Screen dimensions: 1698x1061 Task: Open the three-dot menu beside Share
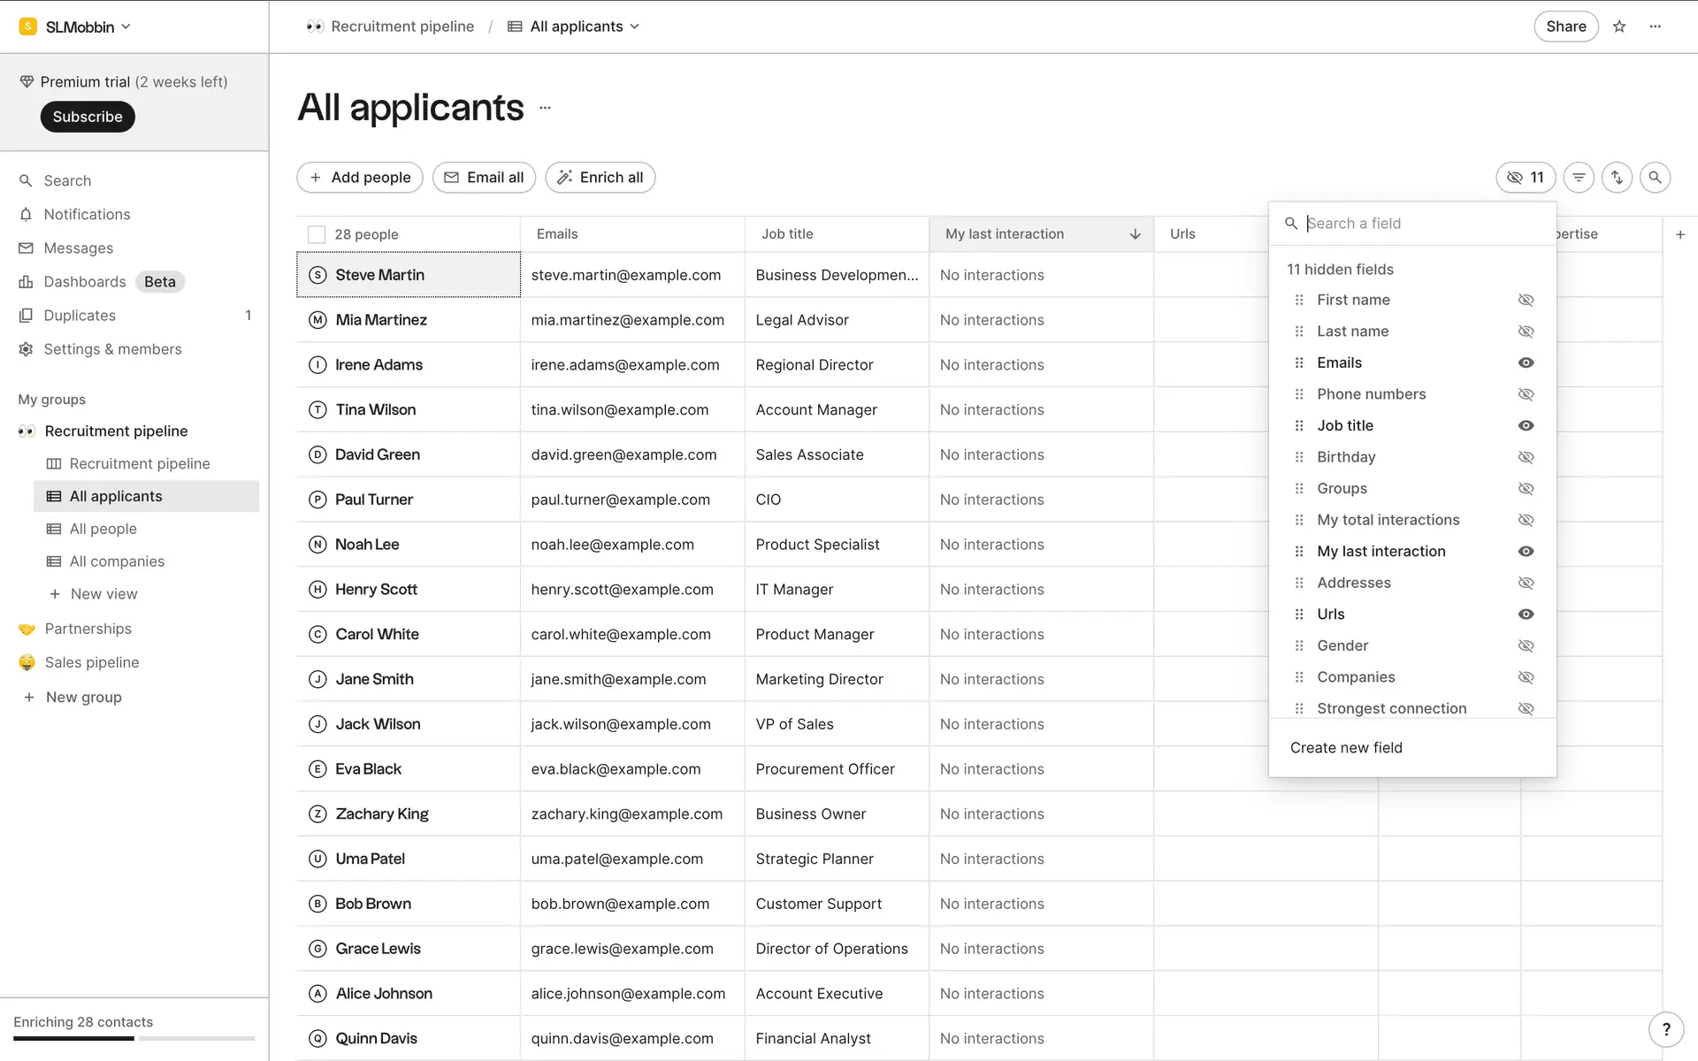[1656, 27]
